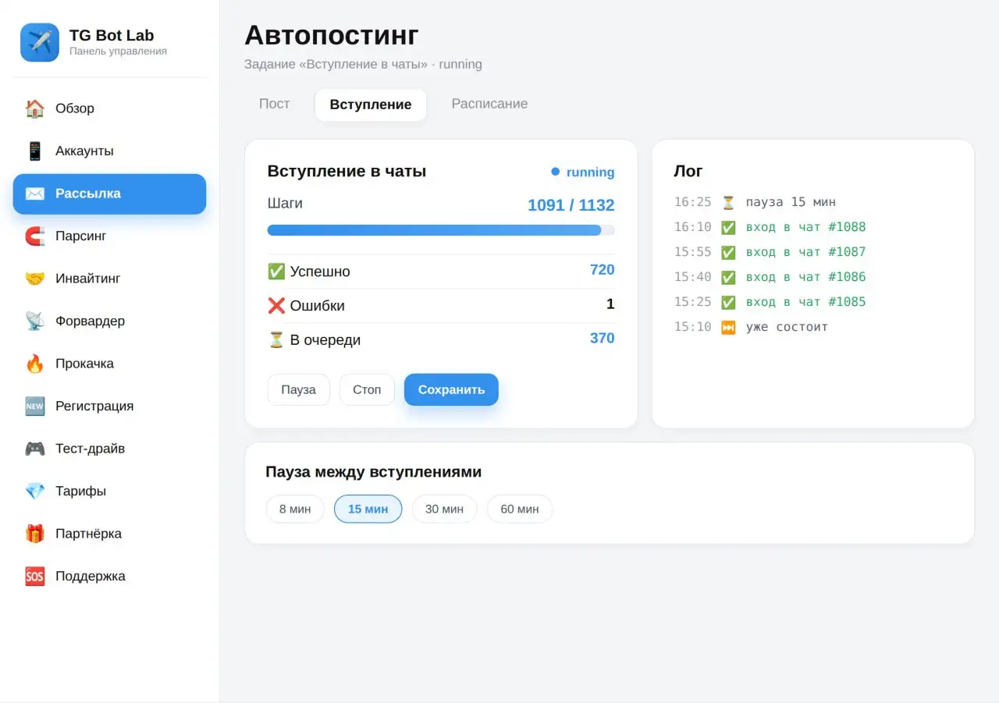This screenshot has width=999, height=703.
Task: Select the 30 мин pause option
Action: tap(444, 509)
